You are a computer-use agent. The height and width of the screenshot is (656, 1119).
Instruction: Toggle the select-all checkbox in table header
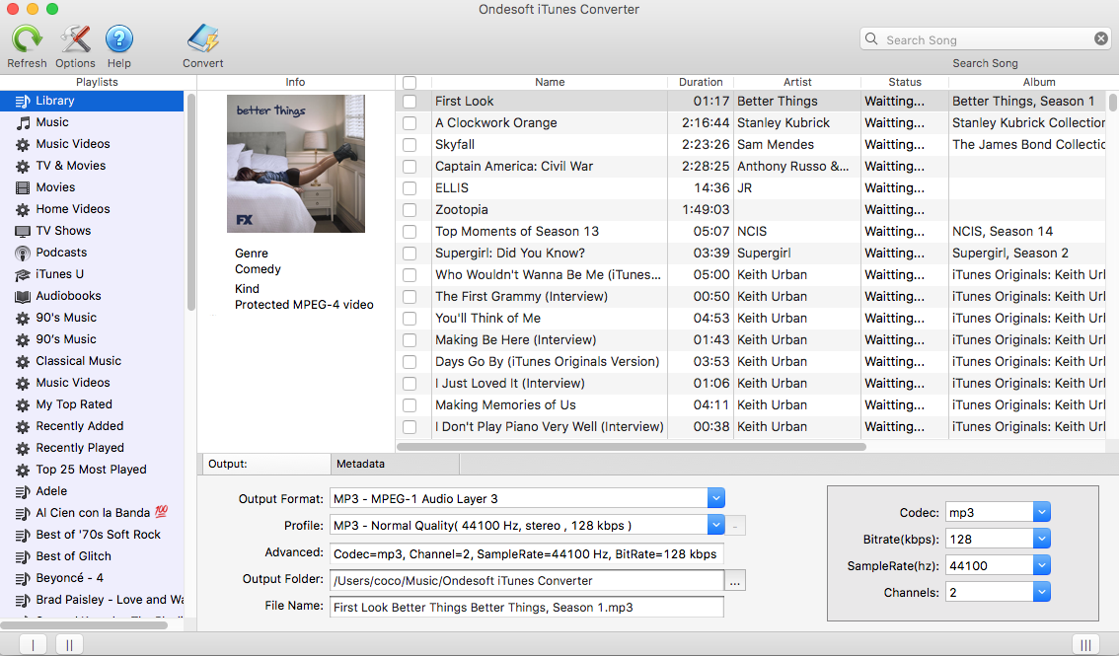coord(410,83)
